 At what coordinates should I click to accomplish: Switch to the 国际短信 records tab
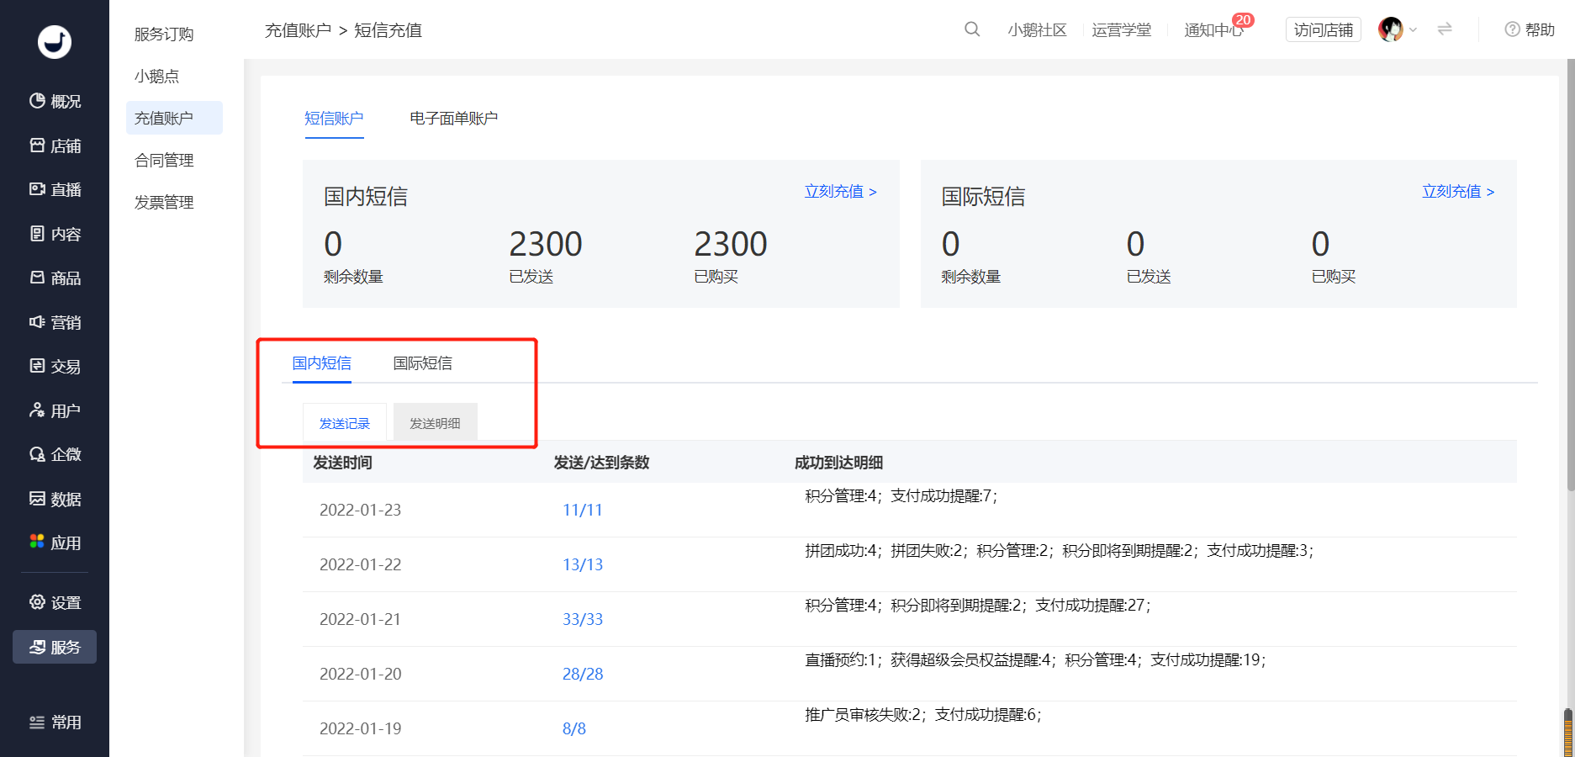point(423,363)
